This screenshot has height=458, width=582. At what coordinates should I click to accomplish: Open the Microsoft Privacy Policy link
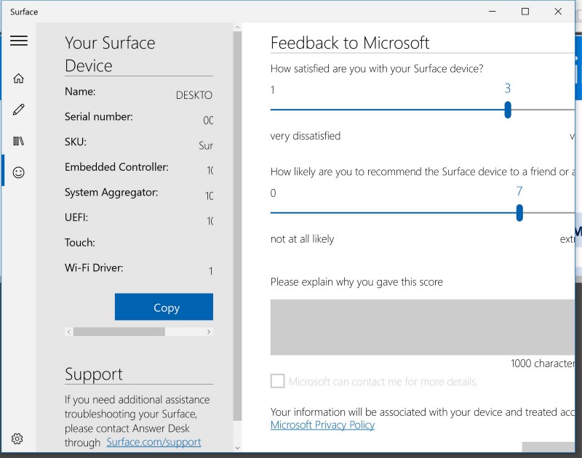(x=322, y=425)
